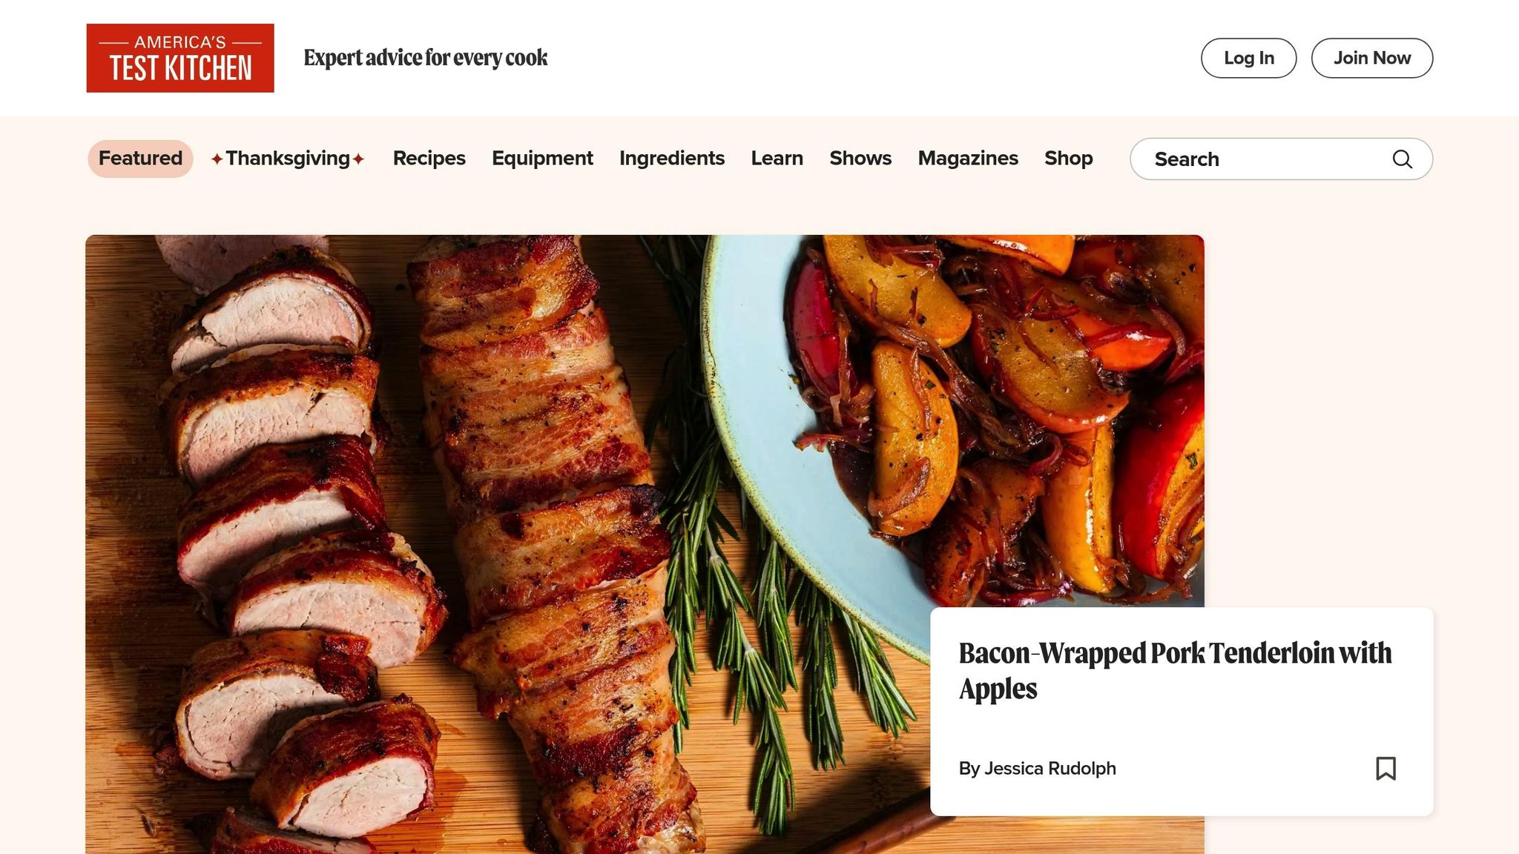
Task: Select the Featured nav tab
Action: [x=140, y=159]
